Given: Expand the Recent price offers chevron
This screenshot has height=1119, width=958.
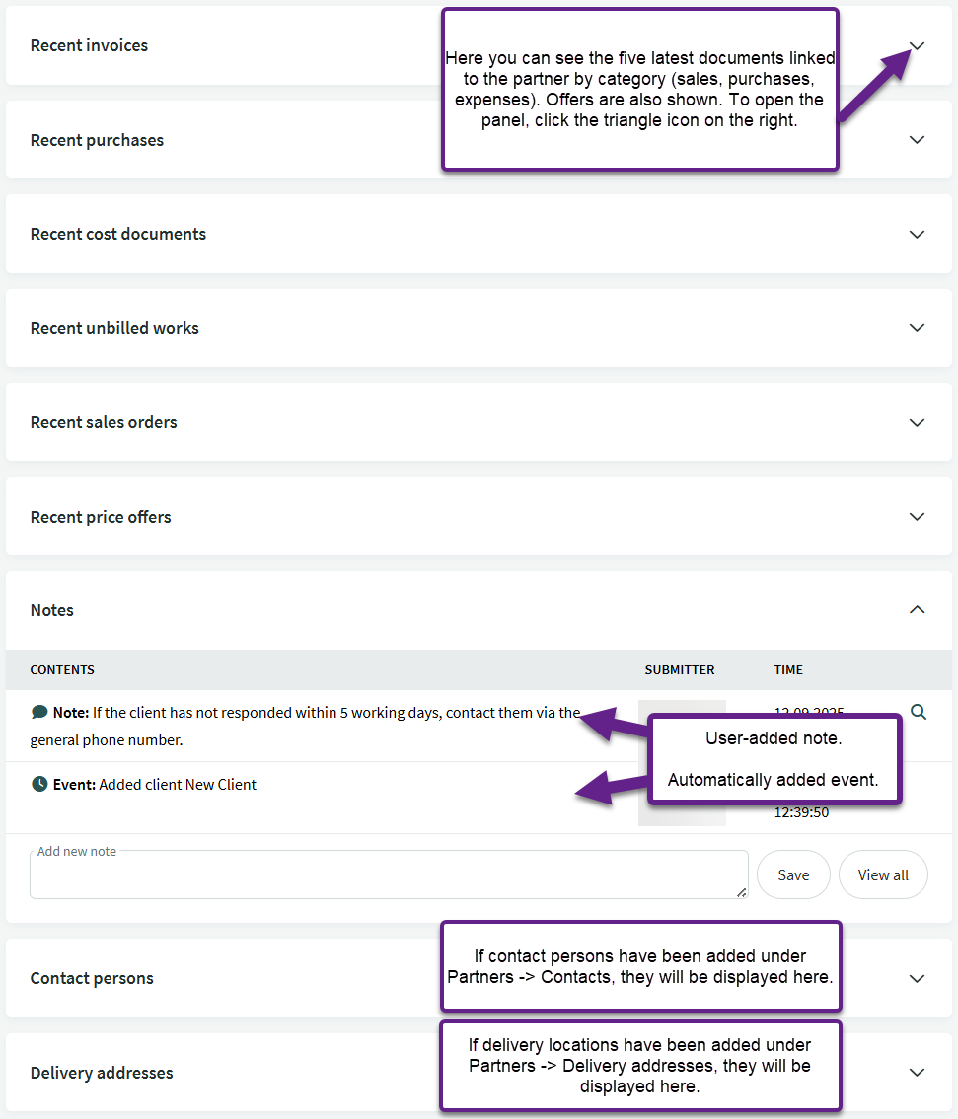Looking at the screenshot, I should click(917, 517).
